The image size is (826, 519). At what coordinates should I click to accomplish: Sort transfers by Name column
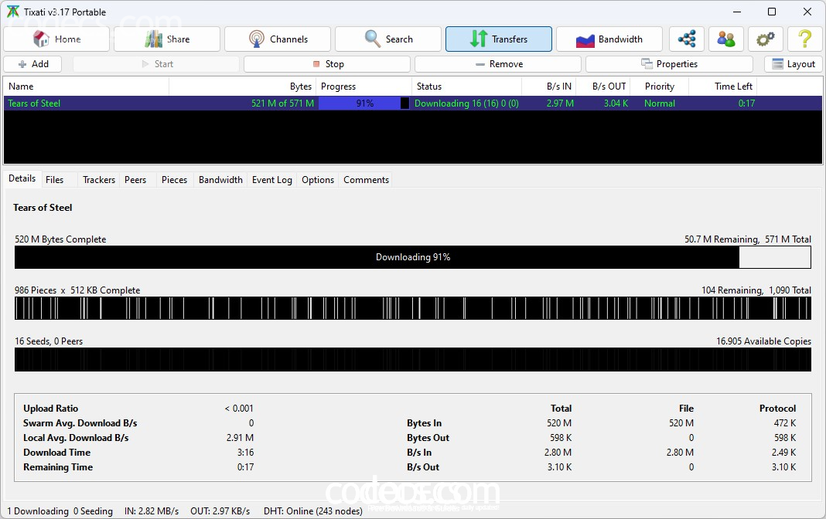[x=87, y=86]
